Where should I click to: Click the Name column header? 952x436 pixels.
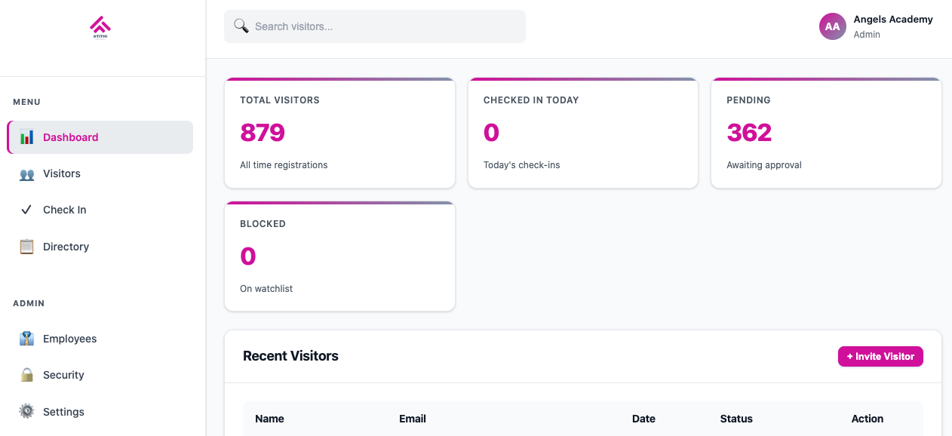[x=269, y=419]
